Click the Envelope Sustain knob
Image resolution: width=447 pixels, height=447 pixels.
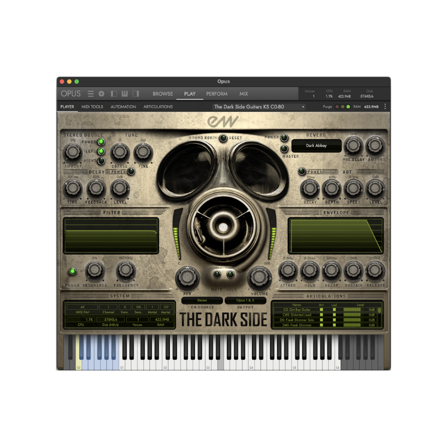pos(353,270)
